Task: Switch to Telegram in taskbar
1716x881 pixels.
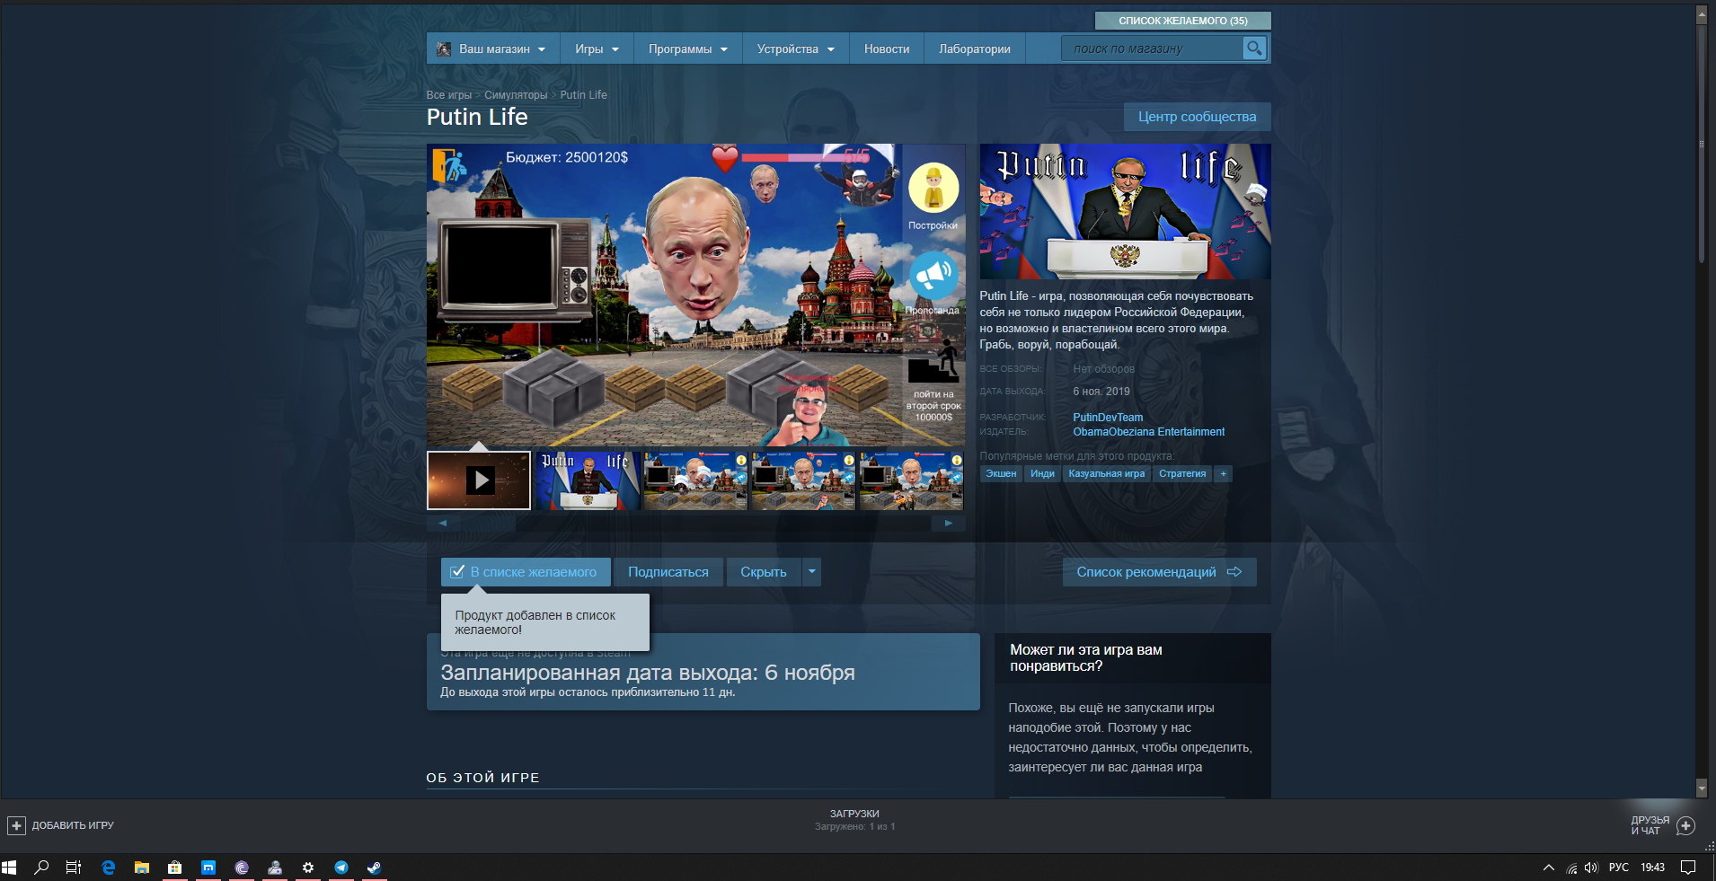Action: (x=341, y=868)
